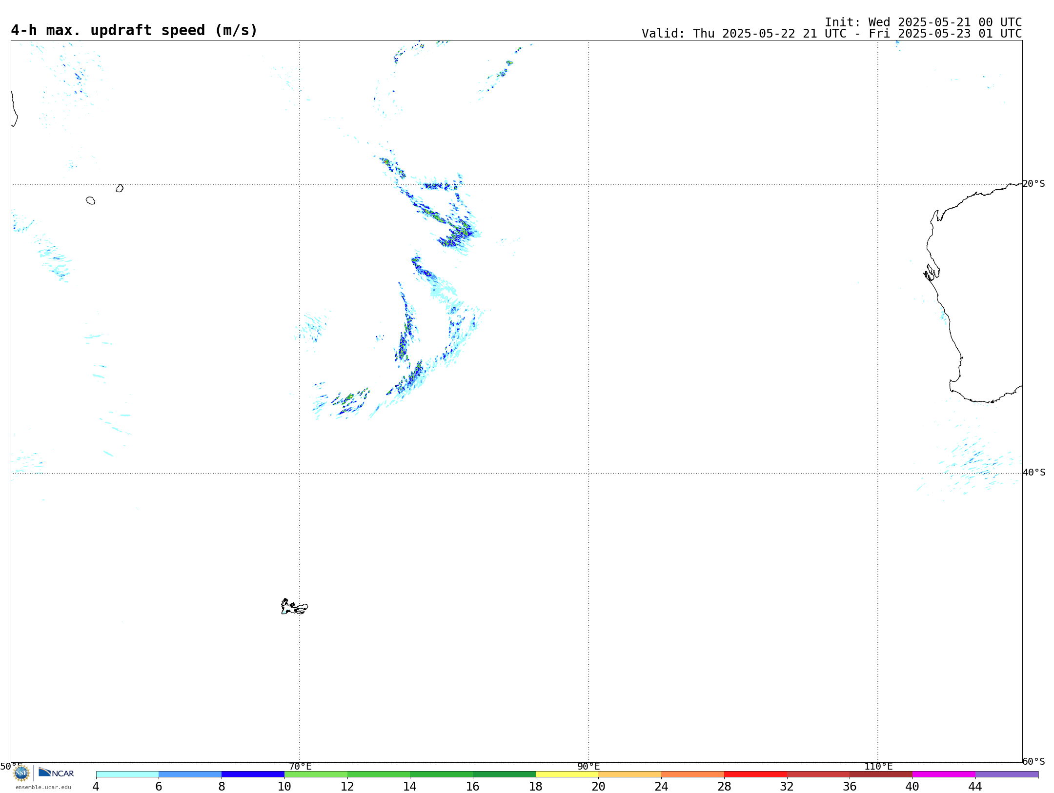Screen dimensions: 1054x793
Task: Click the 60°S latitude label
Action: pos(1034,761)
